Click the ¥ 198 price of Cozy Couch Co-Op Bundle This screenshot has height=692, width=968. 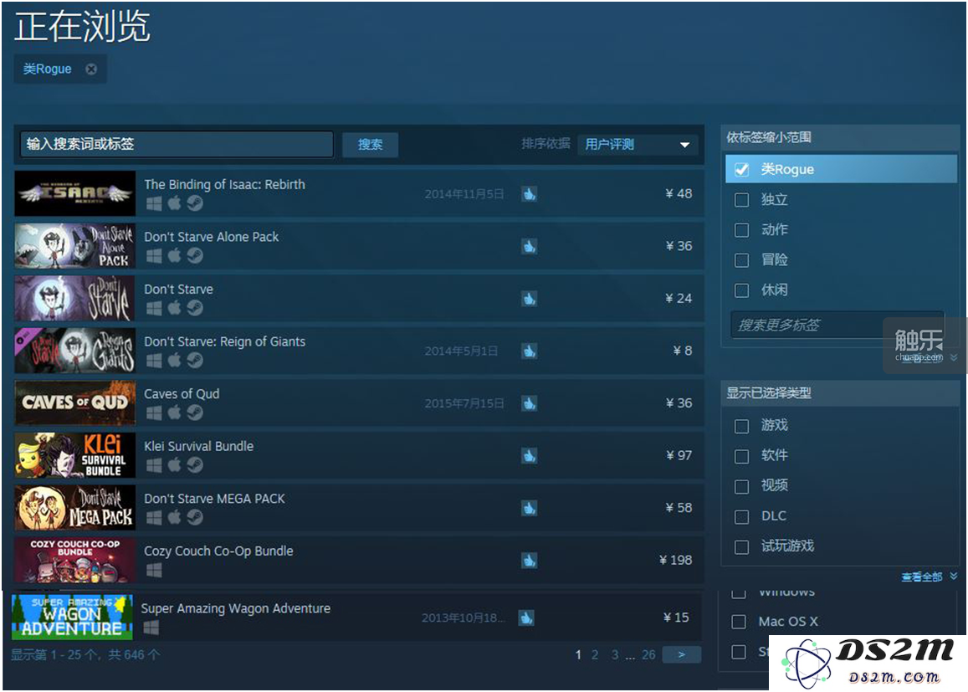675,560
